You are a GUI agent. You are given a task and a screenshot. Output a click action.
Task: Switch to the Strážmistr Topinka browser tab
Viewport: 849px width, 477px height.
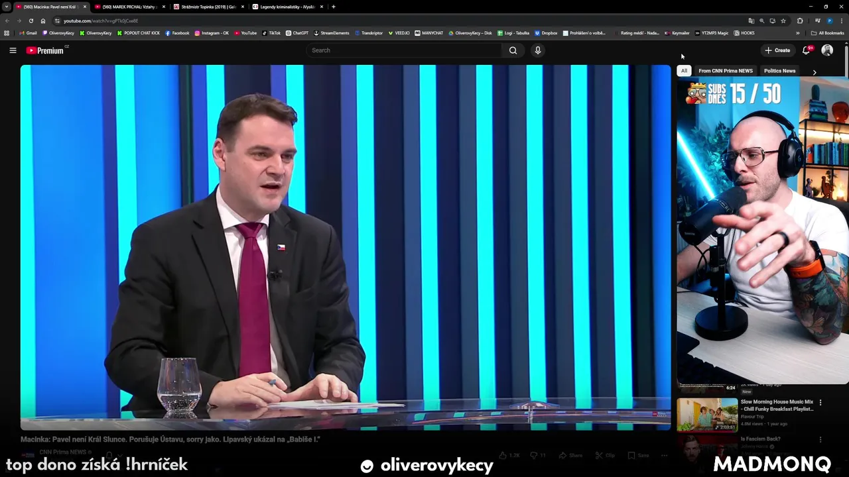[208, 7]
